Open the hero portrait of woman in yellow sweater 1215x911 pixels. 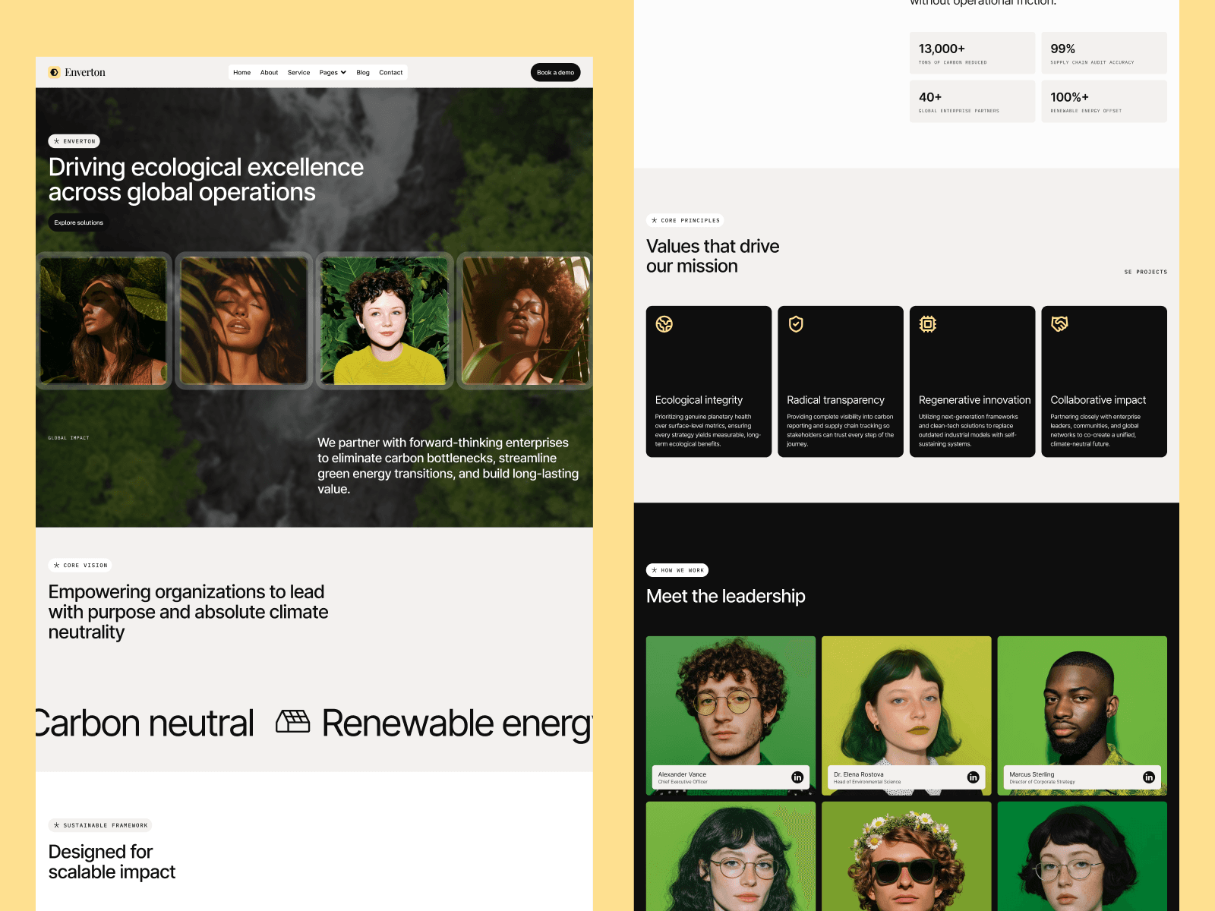[x=384, y=320]
